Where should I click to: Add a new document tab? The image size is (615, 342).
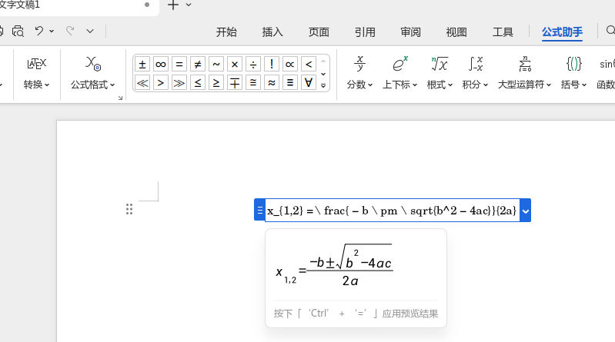click(x=173, y=5)
